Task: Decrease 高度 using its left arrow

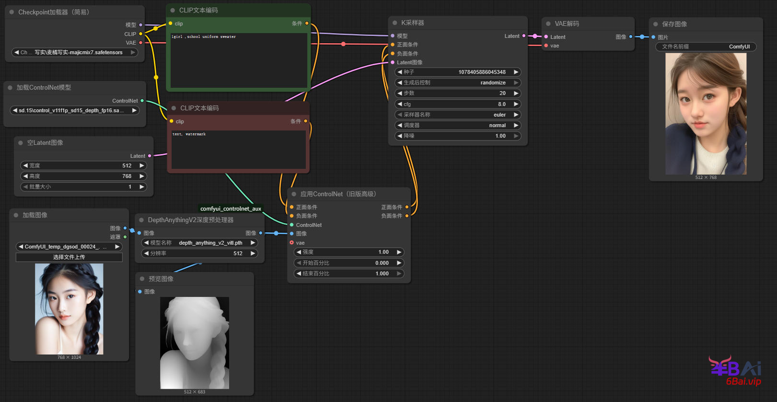Action: [x=25, y=176]
